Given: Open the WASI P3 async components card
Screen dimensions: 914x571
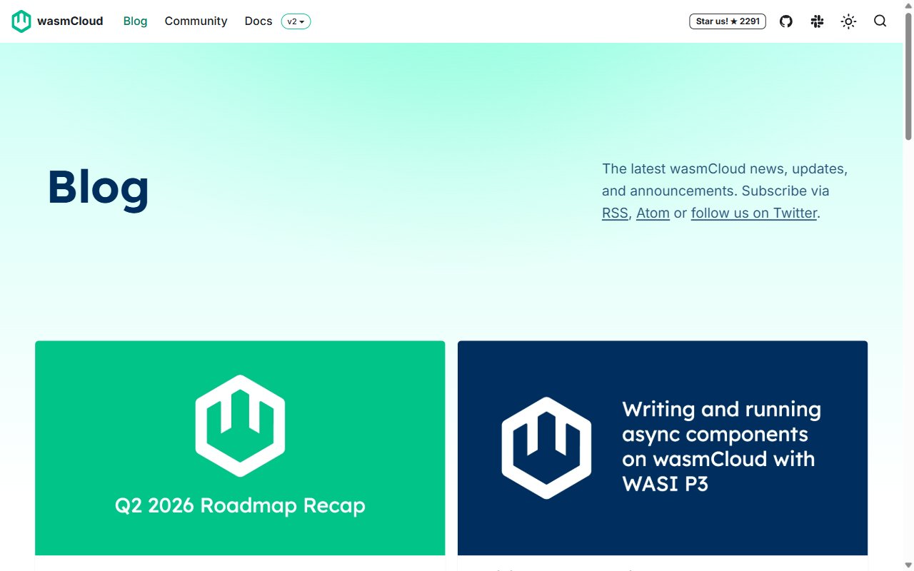Looking at the screenshot, I should pos(663,448).
